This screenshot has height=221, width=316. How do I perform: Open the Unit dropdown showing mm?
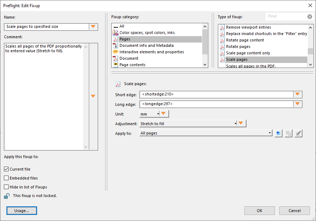tap(163, 113)
